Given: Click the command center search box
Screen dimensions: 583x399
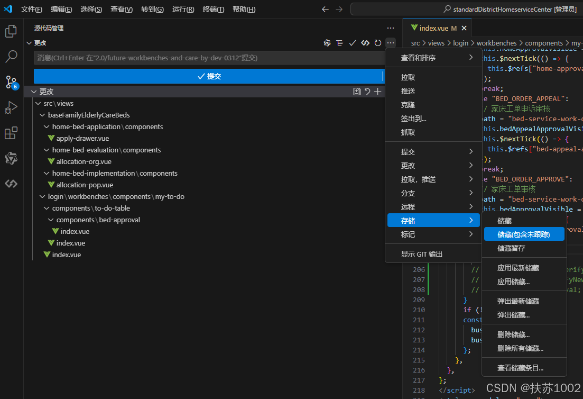Looking at the screenshot, I should (x=467, y=10).
